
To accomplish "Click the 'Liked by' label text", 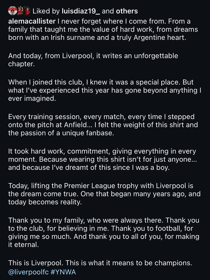I will click(46, 11).
